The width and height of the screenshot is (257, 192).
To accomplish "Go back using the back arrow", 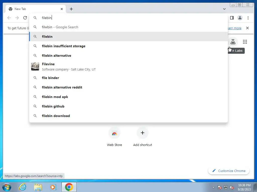I will pyautogui.click(x=9, y=18).
